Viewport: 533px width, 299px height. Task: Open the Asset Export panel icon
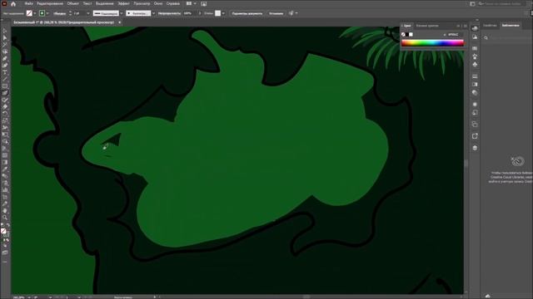[475, 136]
